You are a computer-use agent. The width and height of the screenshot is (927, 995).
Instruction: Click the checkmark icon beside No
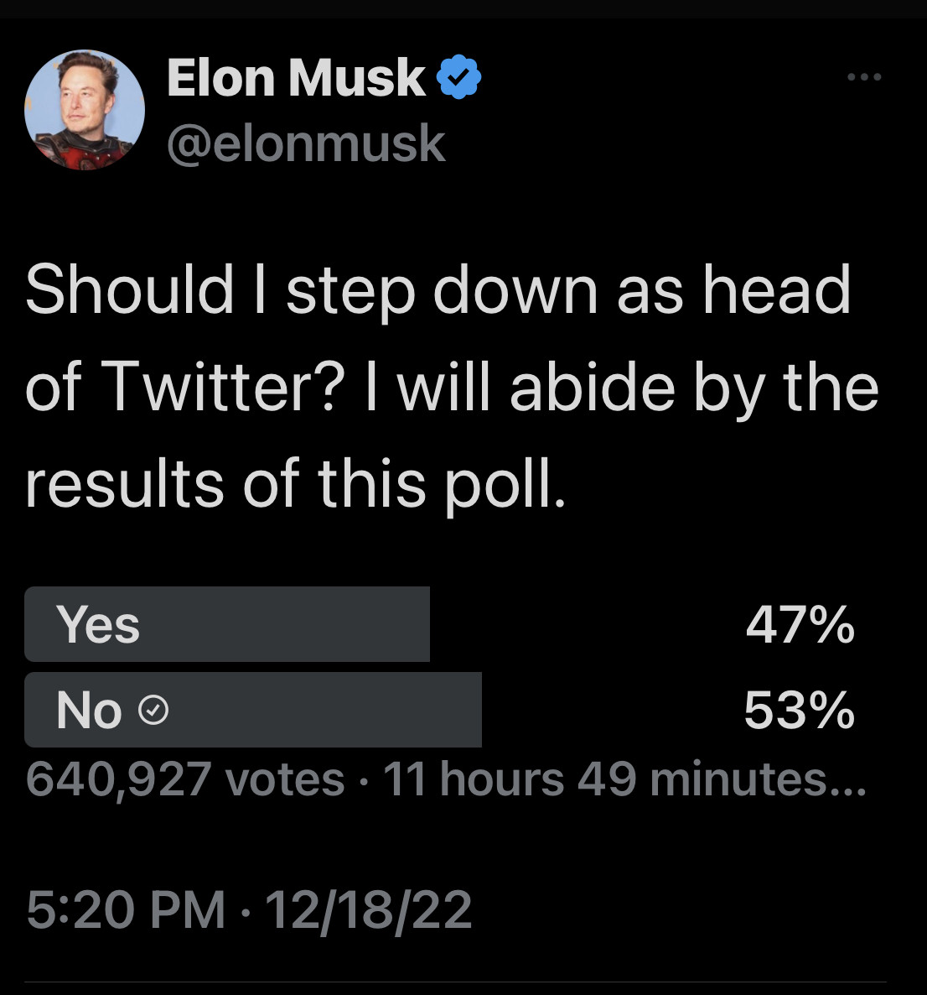tap(153, 711)
